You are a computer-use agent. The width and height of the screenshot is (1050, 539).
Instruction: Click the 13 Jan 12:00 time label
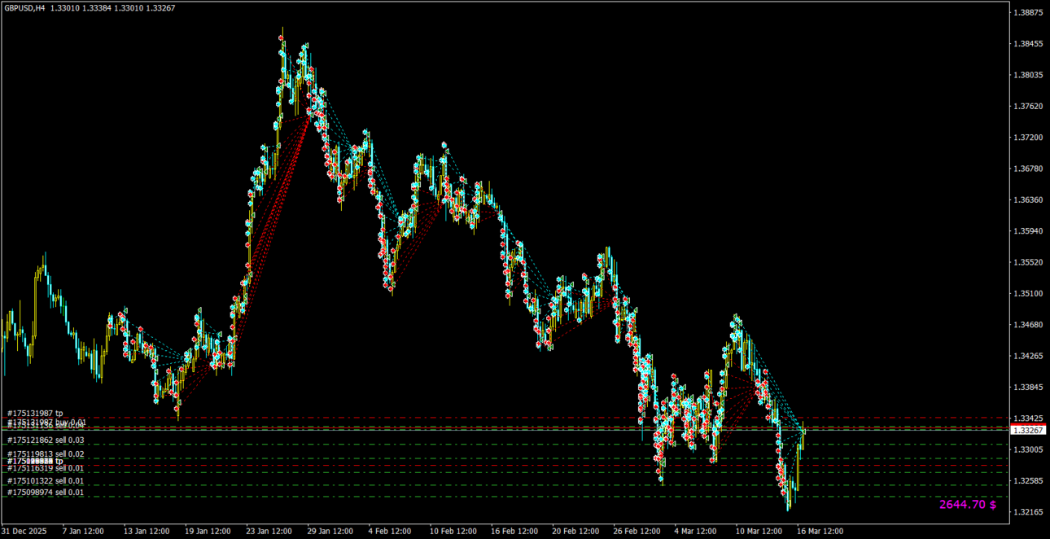pyautogui.click(x=147, y=531)
